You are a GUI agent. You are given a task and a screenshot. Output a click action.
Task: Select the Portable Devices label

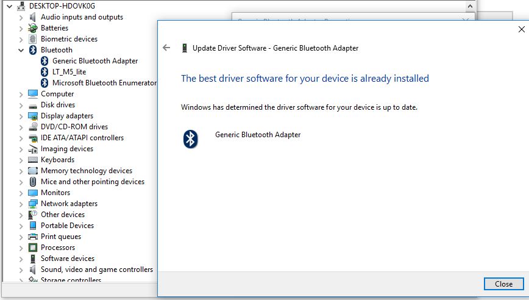(x=67, y=226)
